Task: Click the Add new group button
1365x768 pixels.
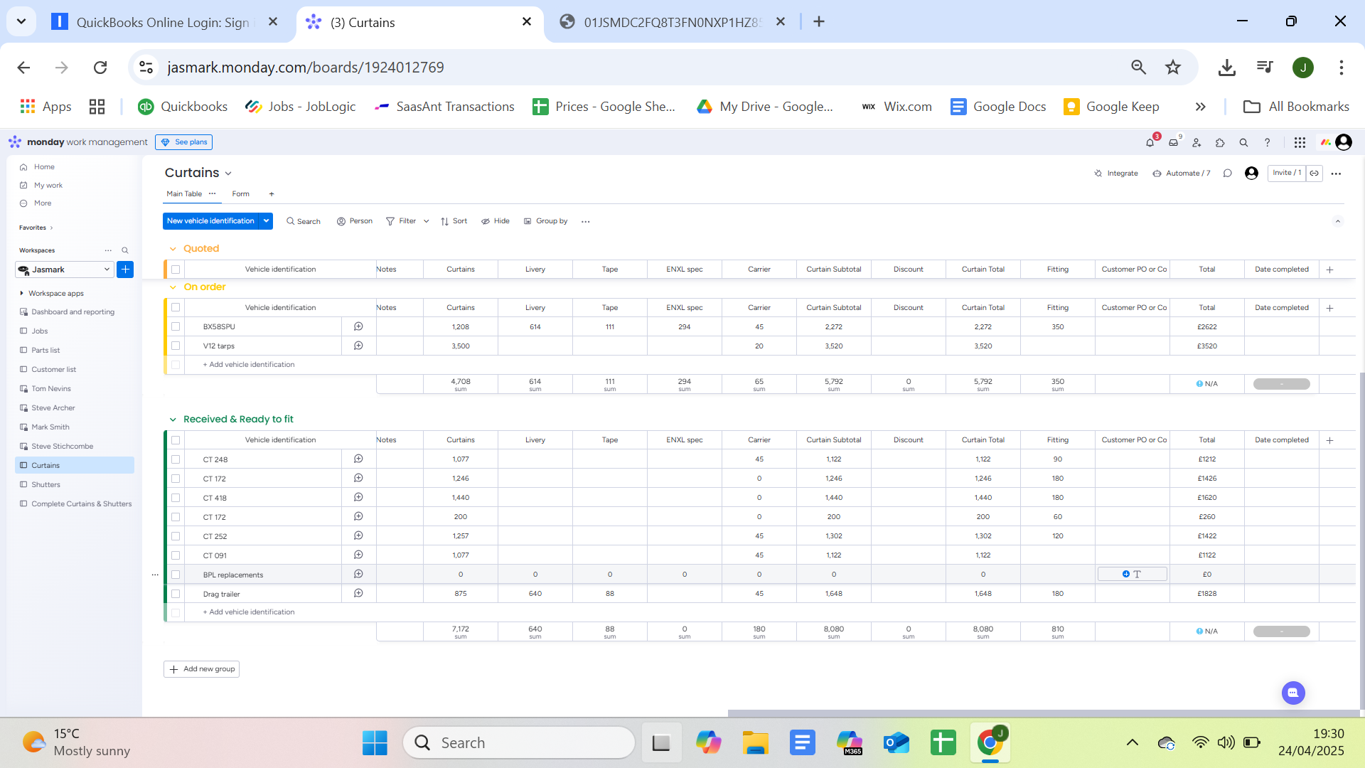Action: pos(202,669)
